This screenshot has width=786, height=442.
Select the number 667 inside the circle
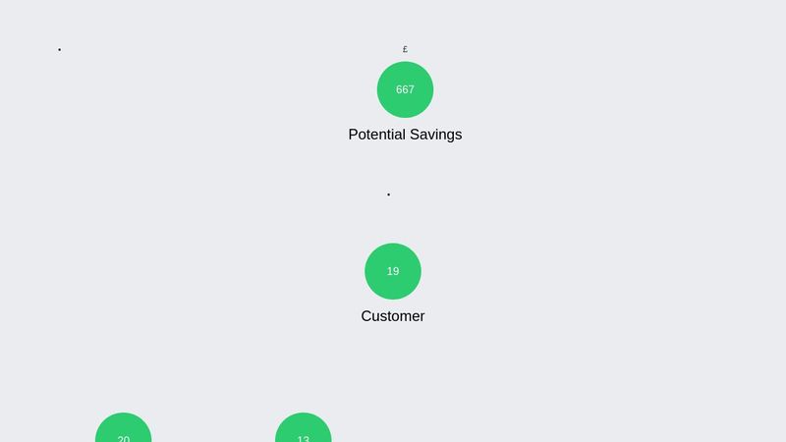click(405, 89)
